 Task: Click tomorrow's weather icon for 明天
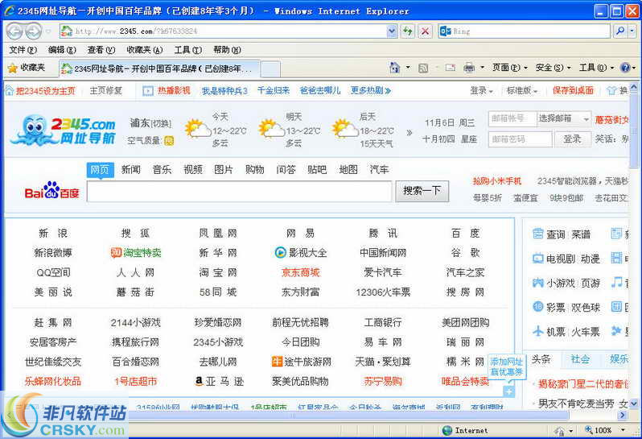coord(271,129)
